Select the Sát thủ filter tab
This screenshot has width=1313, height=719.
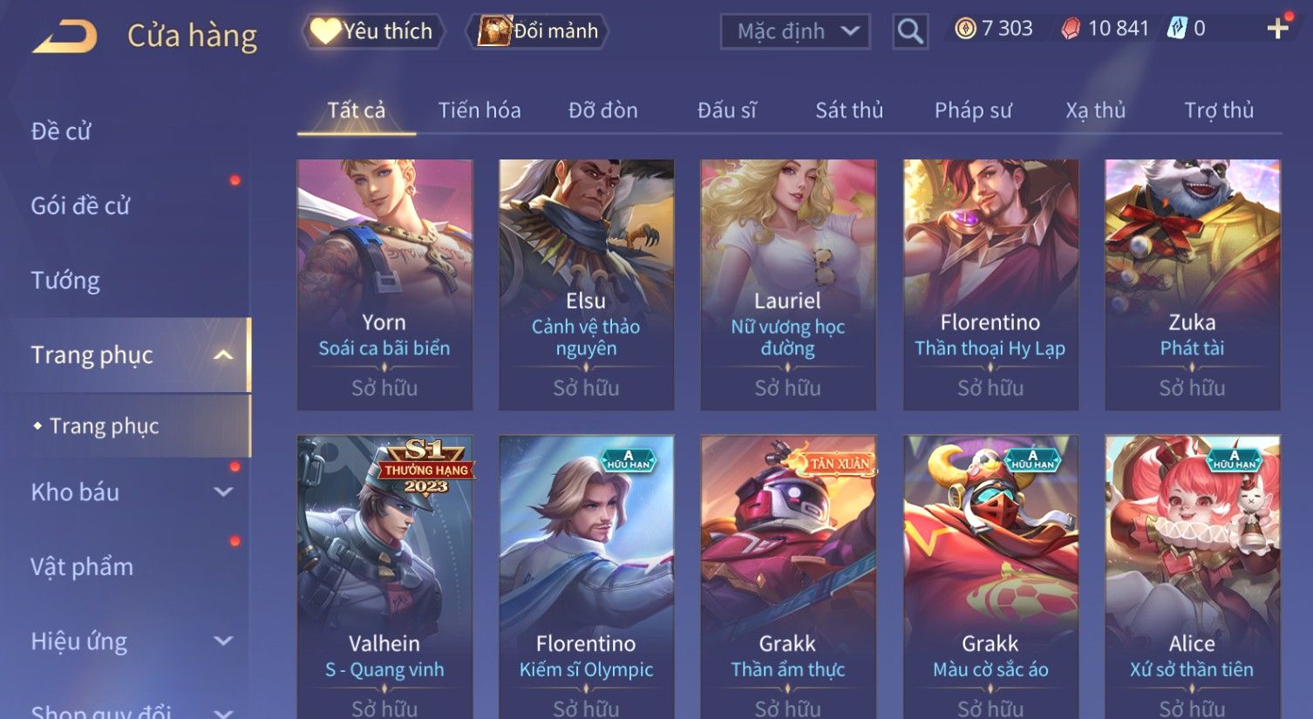(x=849, y=111)
